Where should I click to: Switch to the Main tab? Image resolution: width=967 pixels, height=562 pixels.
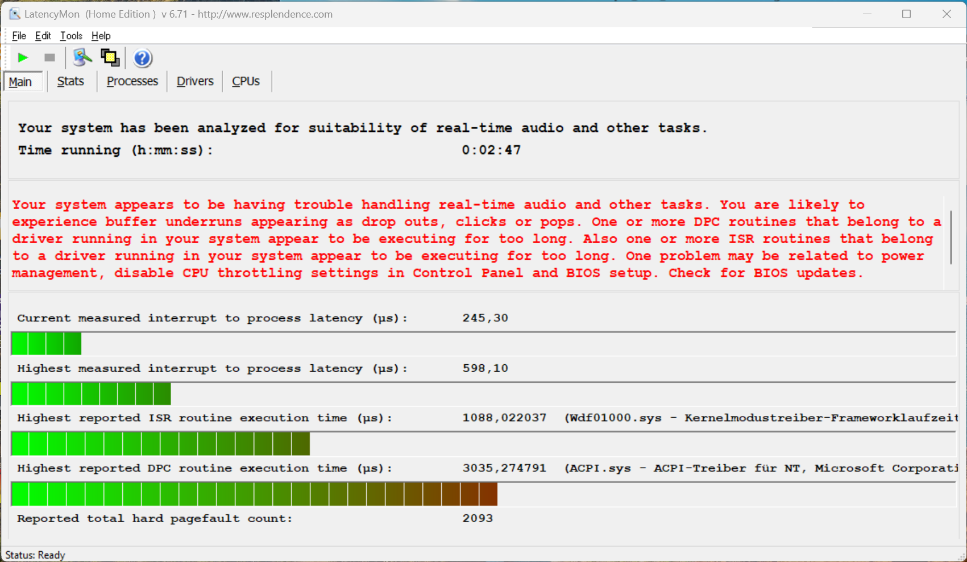tap(20, 82)
